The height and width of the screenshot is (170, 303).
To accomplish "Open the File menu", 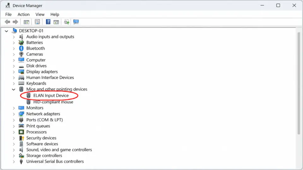I will tap(8, 14).
